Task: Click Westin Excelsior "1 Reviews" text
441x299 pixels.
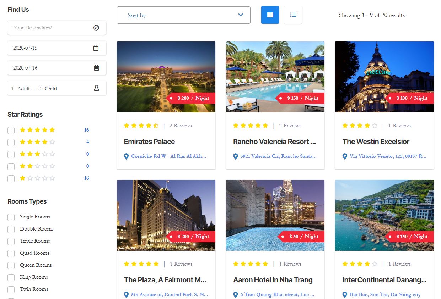Action: (x=399, y=126)
